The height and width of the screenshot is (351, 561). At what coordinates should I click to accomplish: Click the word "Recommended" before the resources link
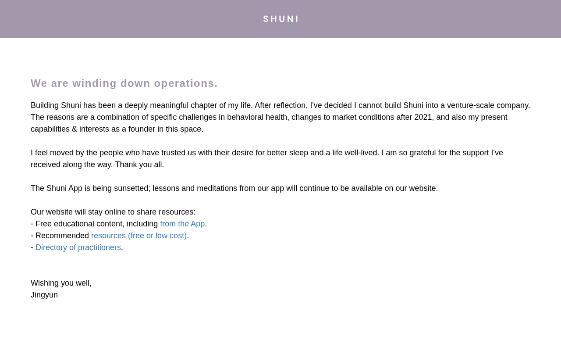pos(62,236)
